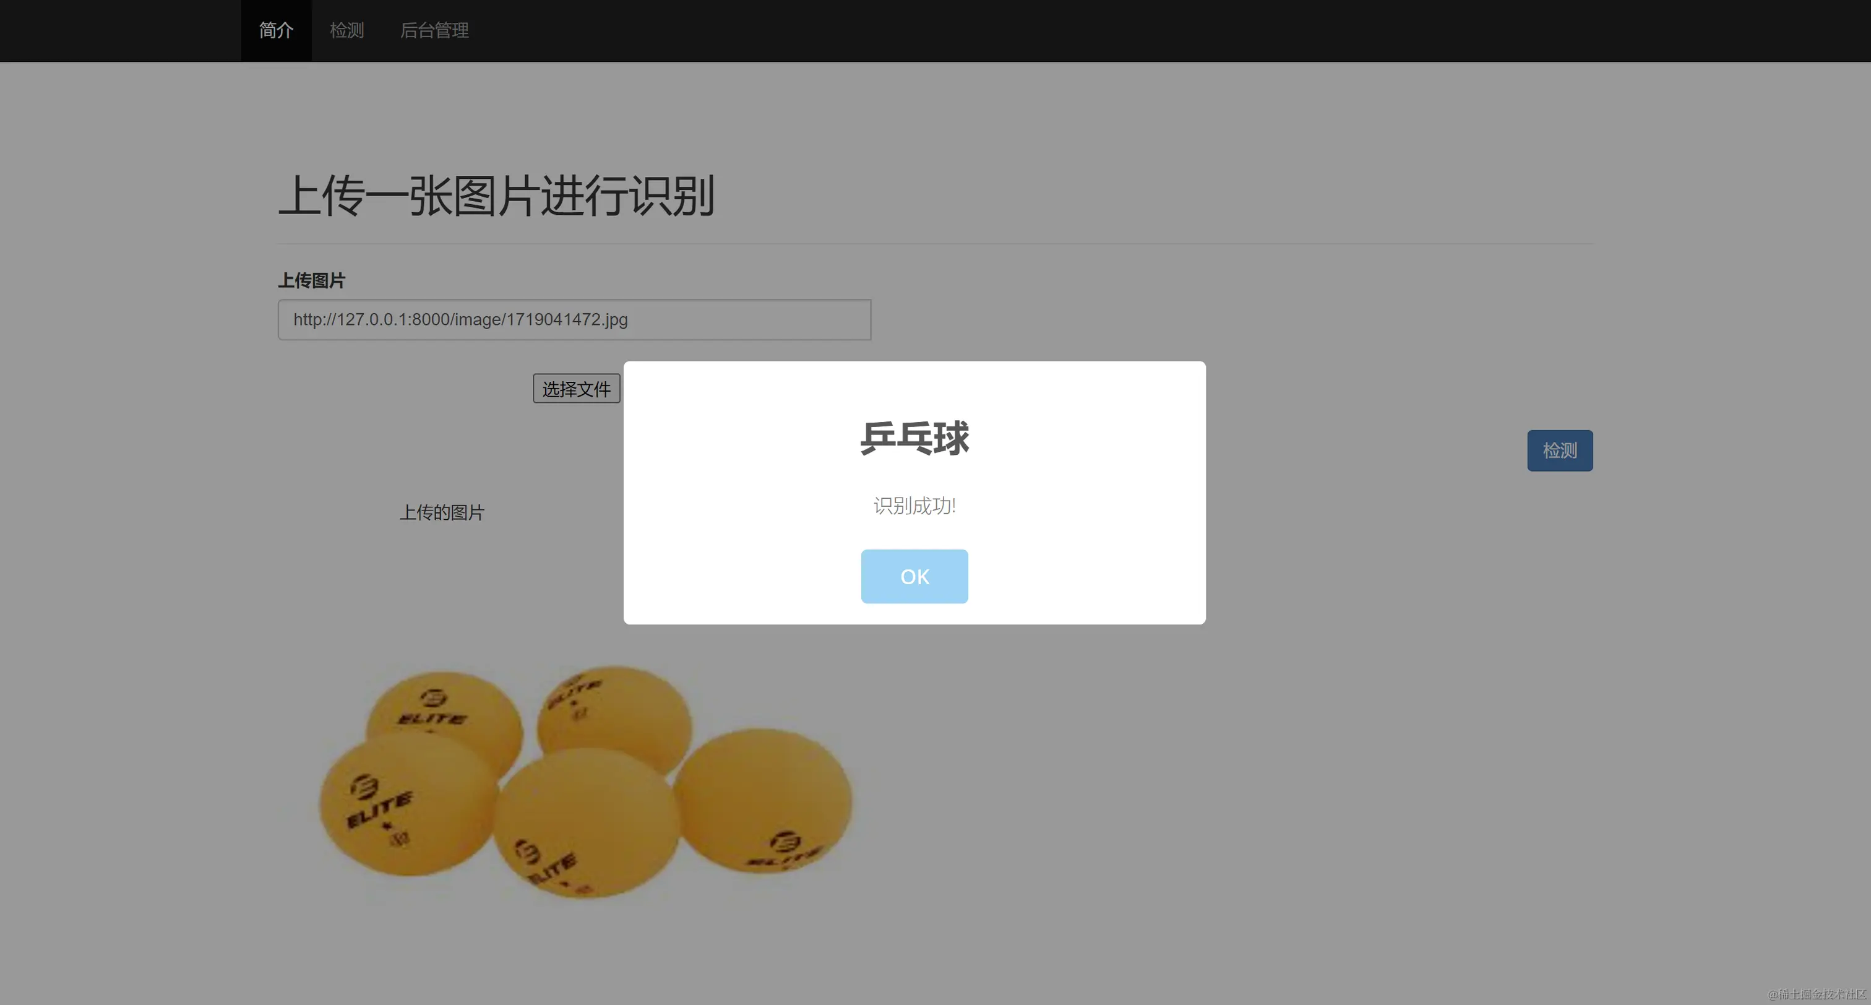
Task: Click the circular logo on bottom-center ball
Action: tap(527, 851)
